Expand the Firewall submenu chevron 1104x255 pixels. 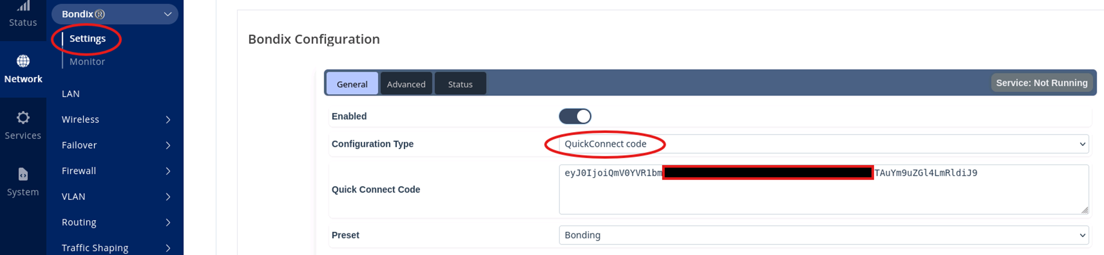coord(168,171)
